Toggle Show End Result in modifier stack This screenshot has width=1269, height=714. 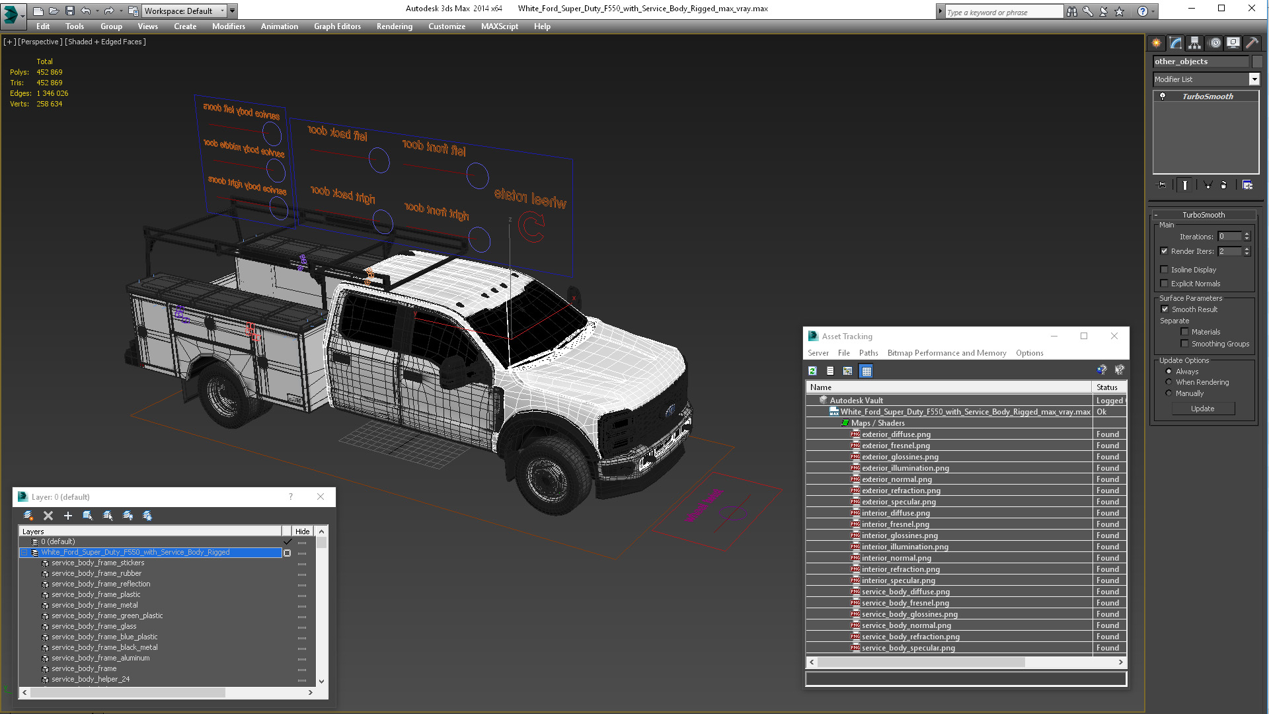pos(1184,185)
